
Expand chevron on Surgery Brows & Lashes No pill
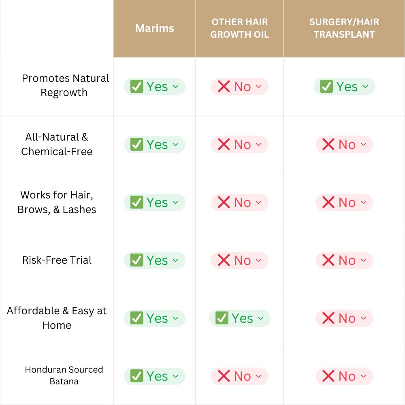[x=363, y=202]
